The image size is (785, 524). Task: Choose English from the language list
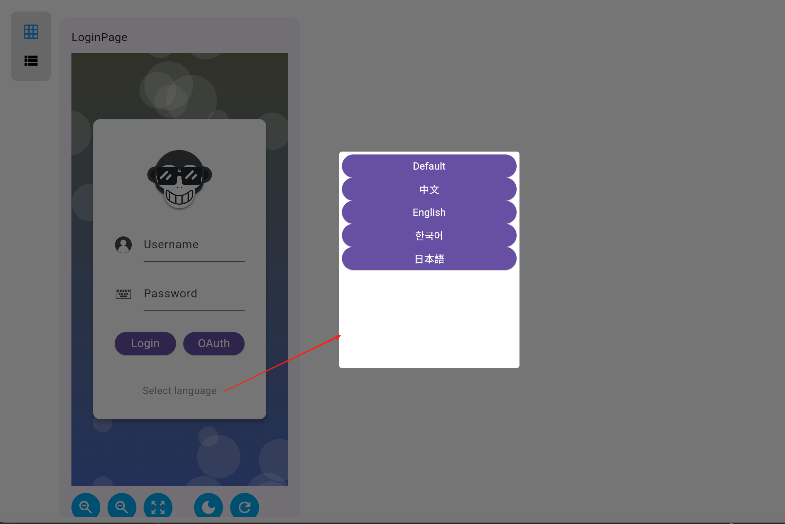coord(429,212)
